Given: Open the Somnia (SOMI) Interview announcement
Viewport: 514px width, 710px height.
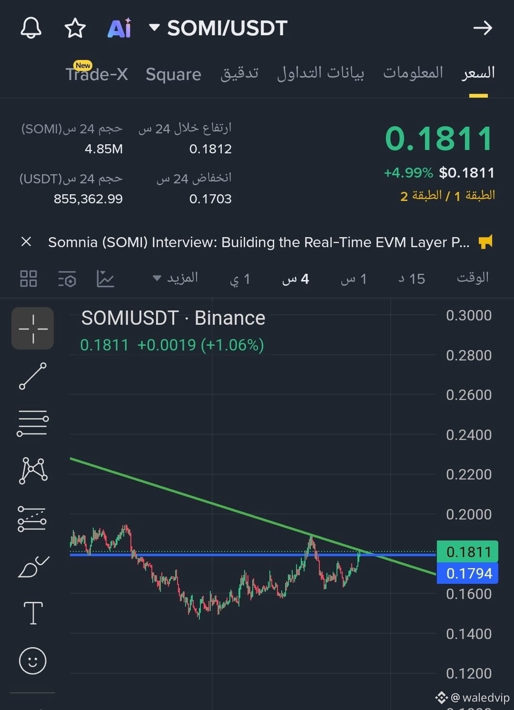Looking at the screenshot, I should (258, 242).
